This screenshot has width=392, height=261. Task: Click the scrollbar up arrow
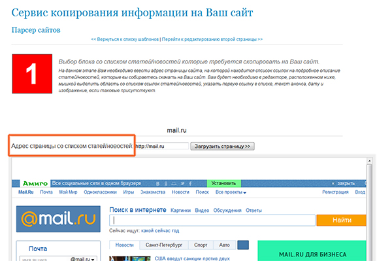click(369, 160)
